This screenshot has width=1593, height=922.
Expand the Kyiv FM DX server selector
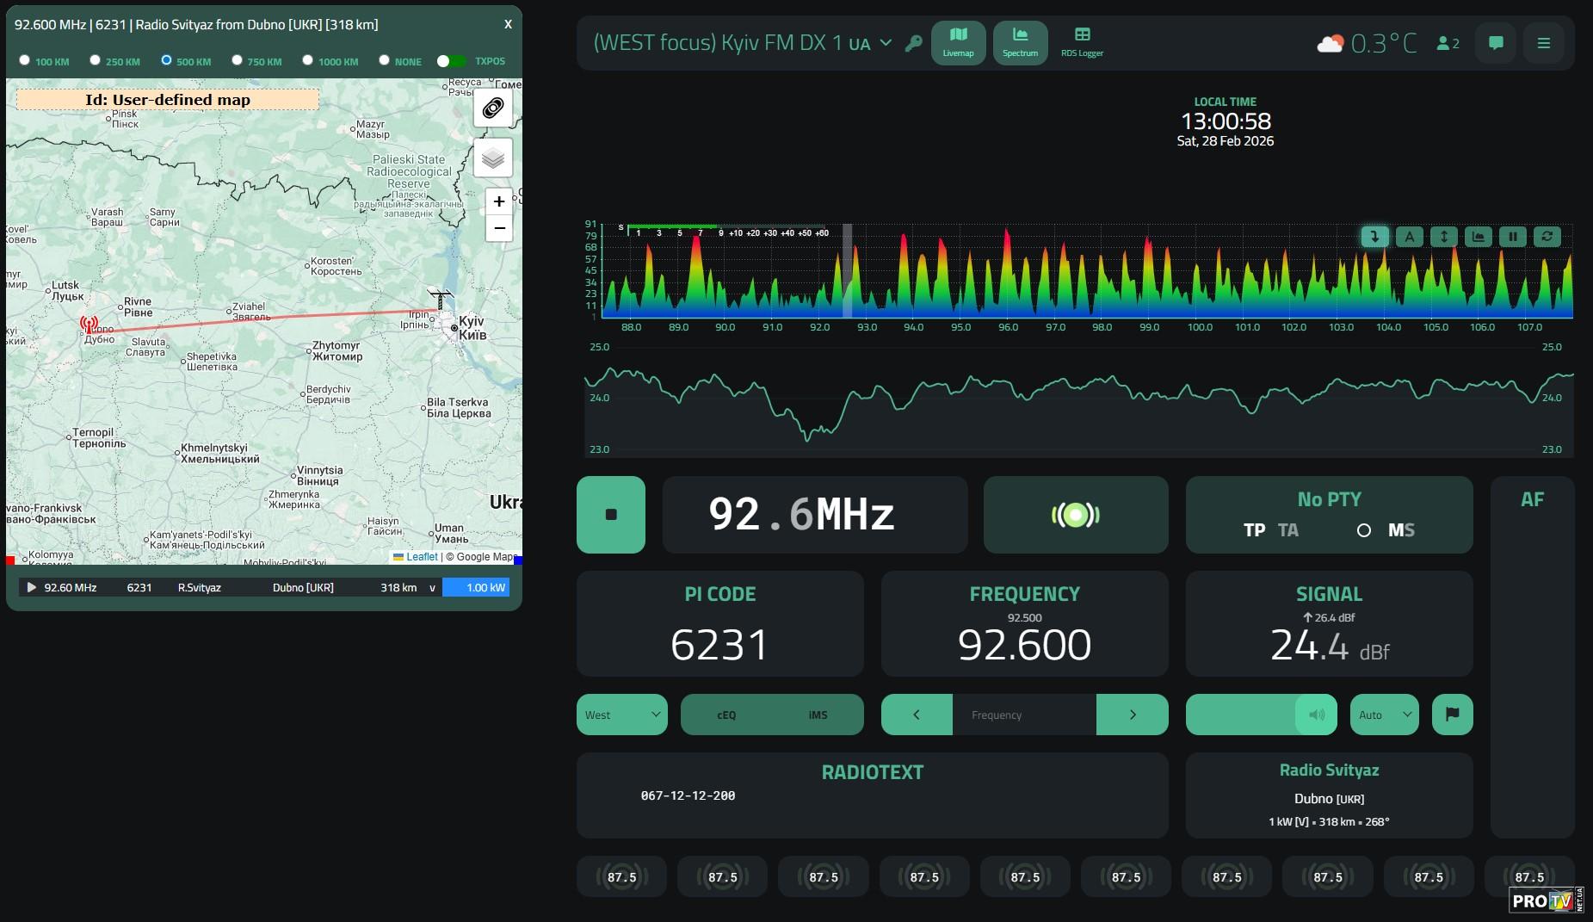point(886,43)
